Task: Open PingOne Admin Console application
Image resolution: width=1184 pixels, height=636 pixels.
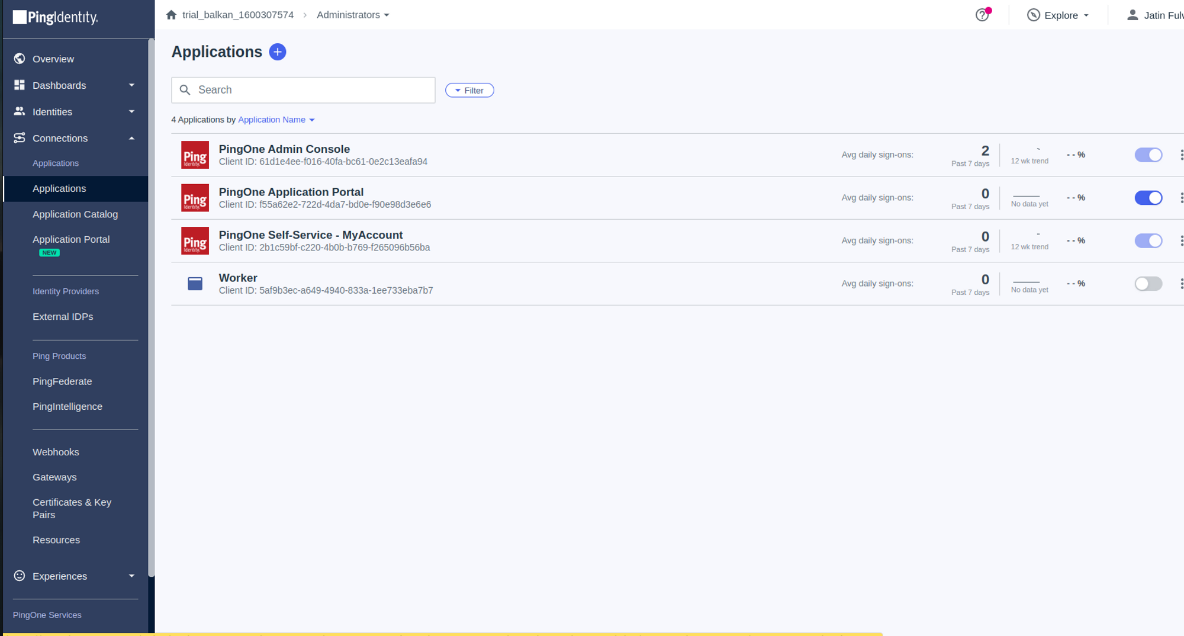Action: pyautogui.click(x=284, y=149)
